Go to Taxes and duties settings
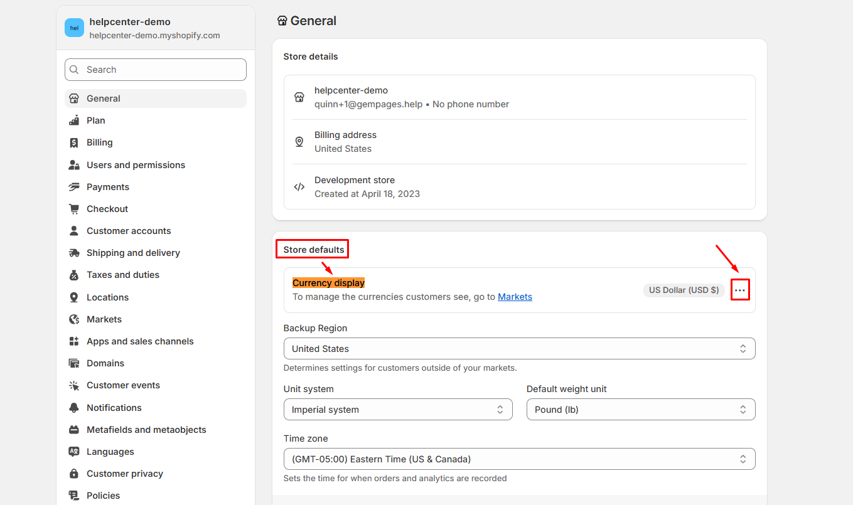This screenshot has height=505, width=853. coord(123,275)
